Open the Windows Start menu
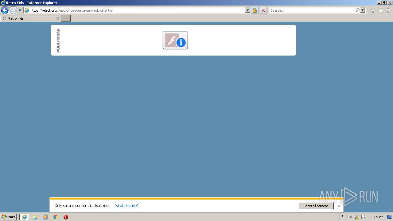This screenshot has width=393, height=221. 8,217
